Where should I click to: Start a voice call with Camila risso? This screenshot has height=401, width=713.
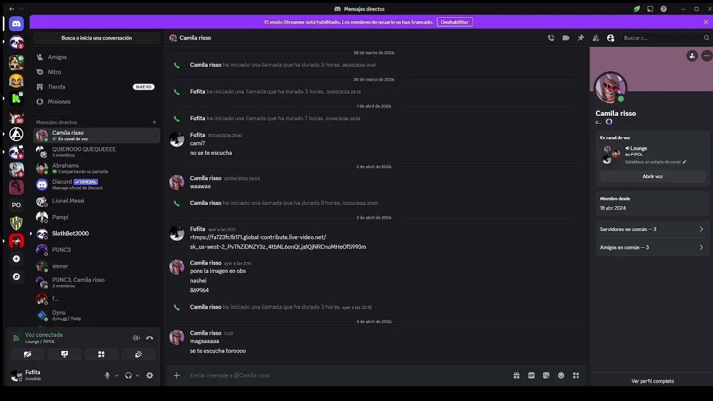pyautogui.click(x=551, y=38)
